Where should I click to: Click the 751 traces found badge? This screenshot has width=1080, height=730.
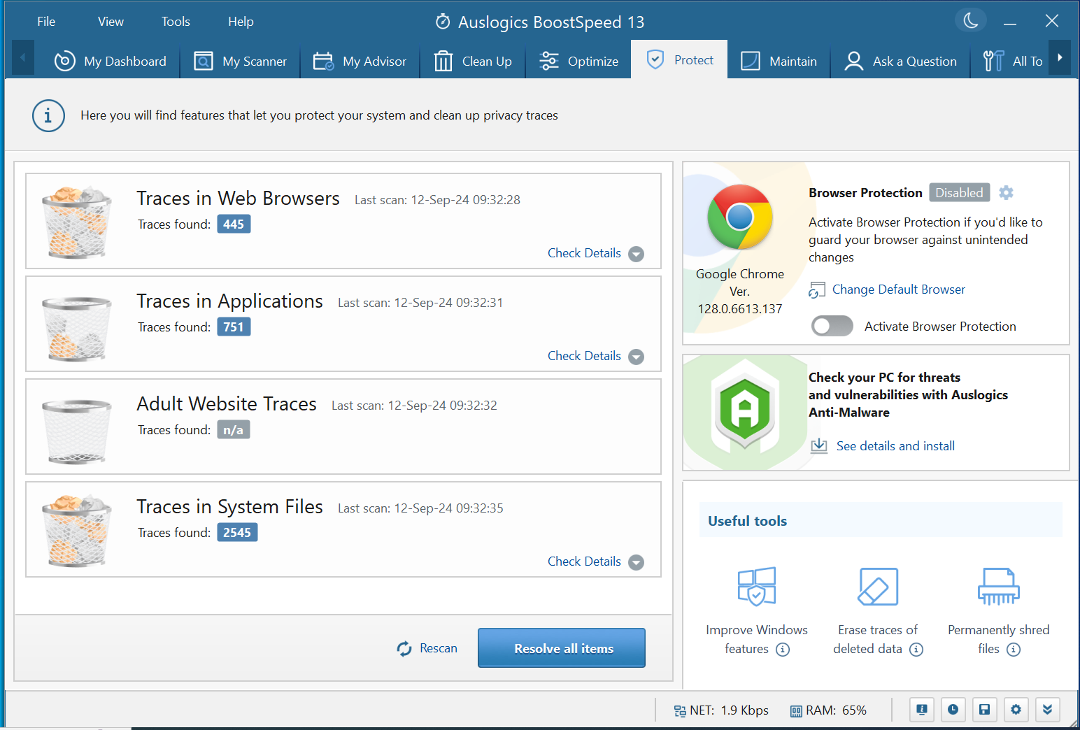tap(234, 327)
